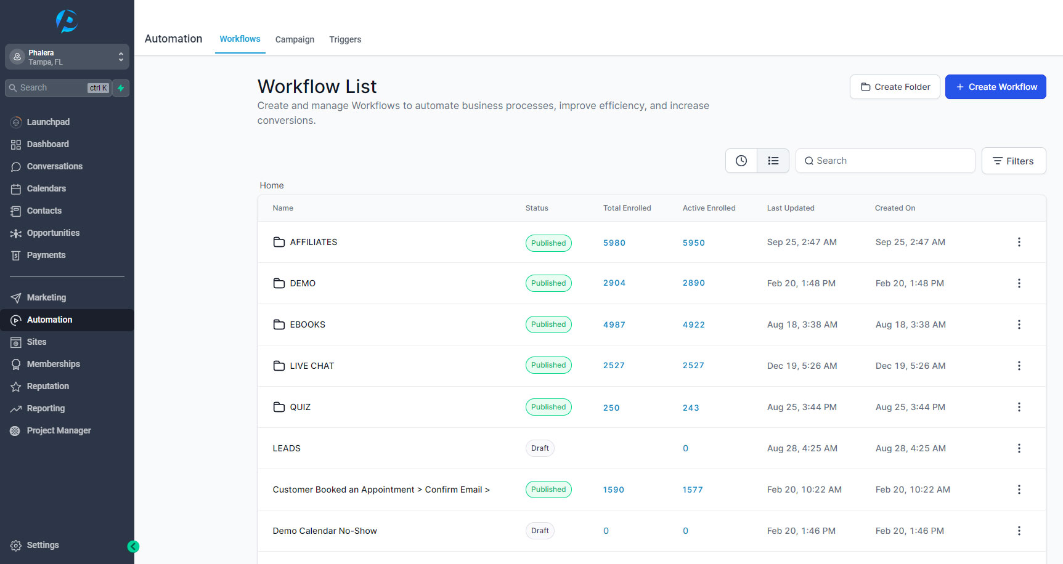Viewport: 1063px width, 564px height.
Task: Open EBOOKS row three-dot menu
Action: [x=1019, y=324]
